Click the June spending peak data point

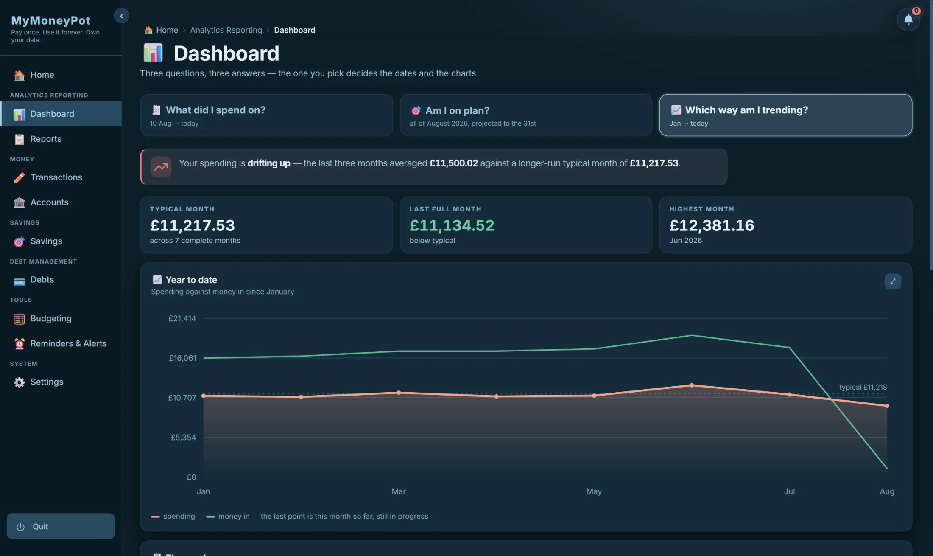692,385
